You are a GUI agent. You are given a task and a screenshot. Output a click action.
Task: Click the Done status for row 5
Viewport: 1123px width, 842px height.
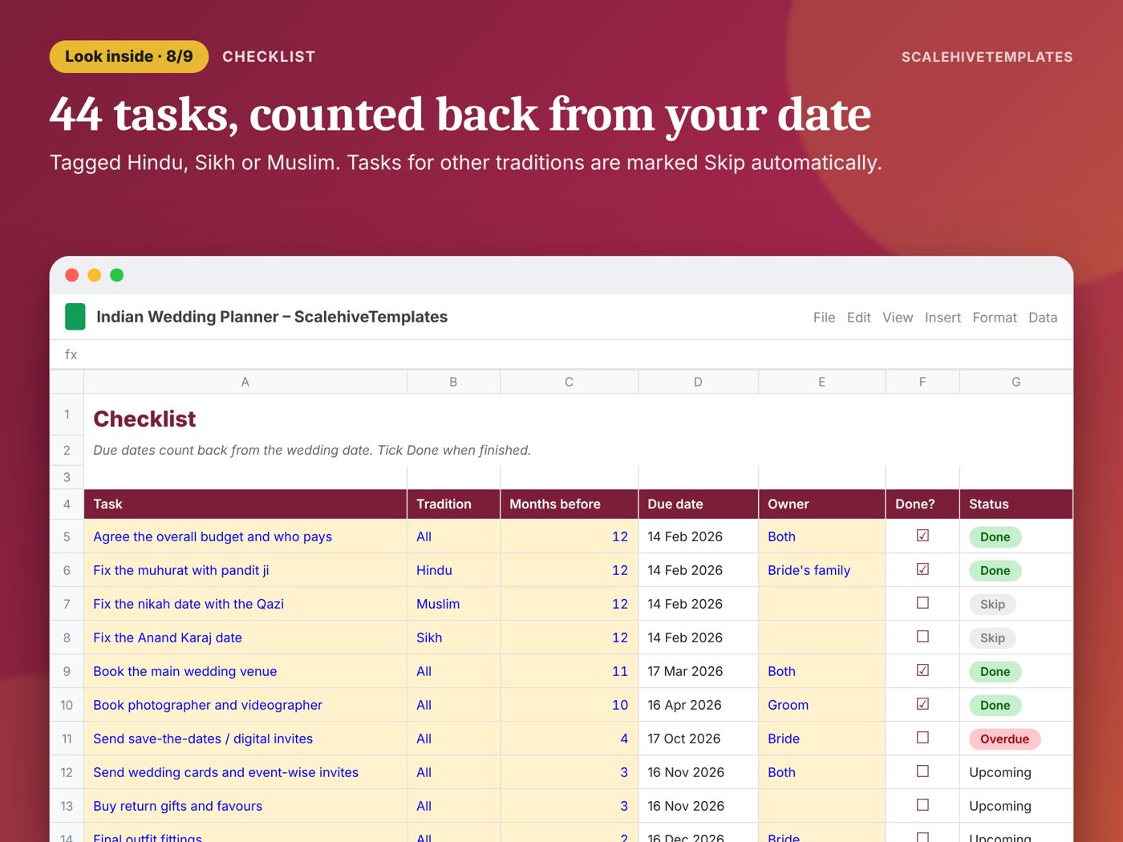click(x=995, y=536)
